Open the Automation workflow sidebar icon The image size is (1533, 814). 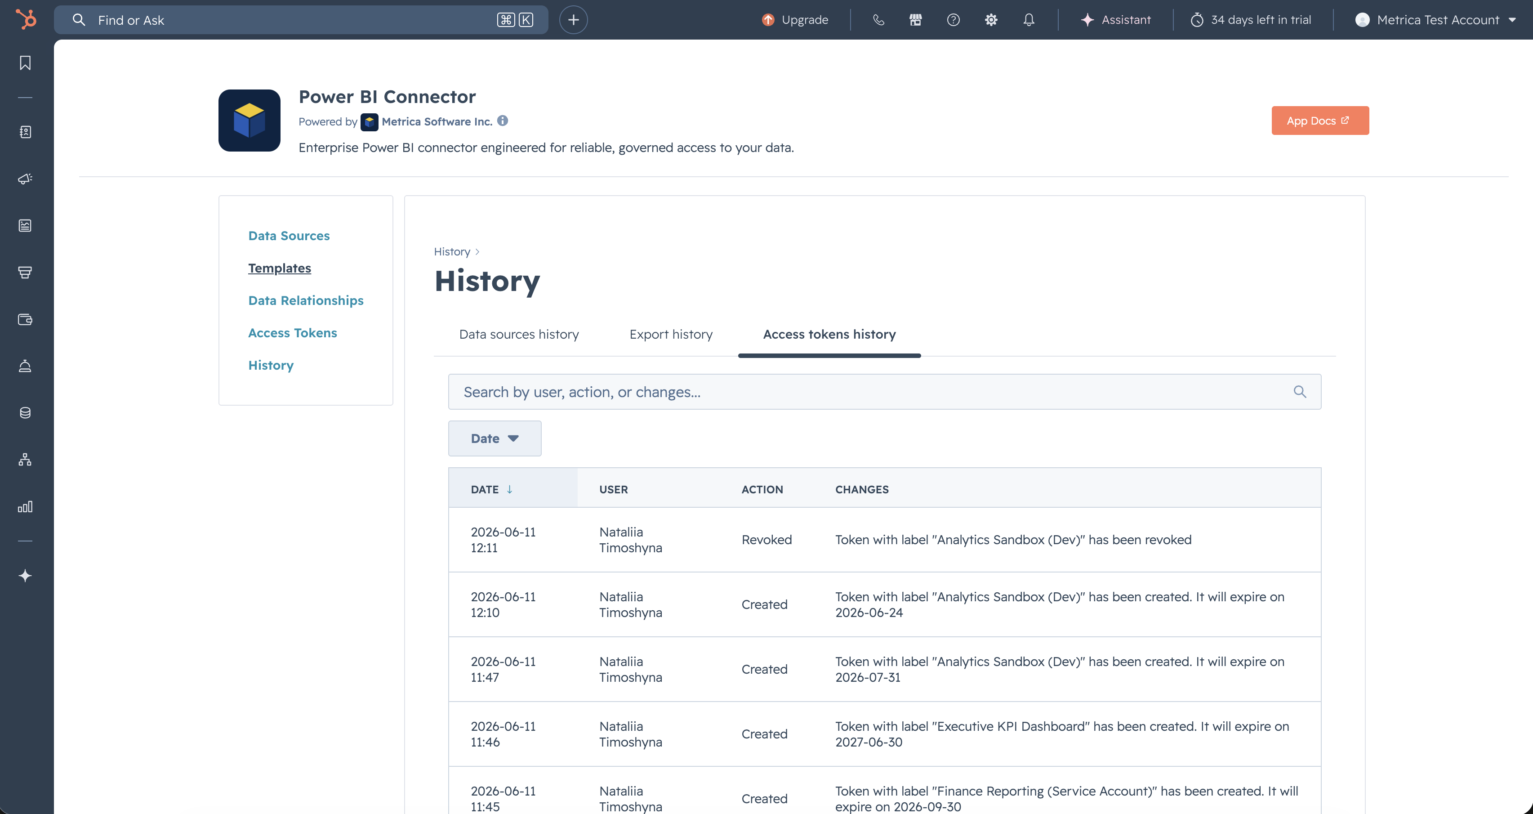tap(25, 460)
